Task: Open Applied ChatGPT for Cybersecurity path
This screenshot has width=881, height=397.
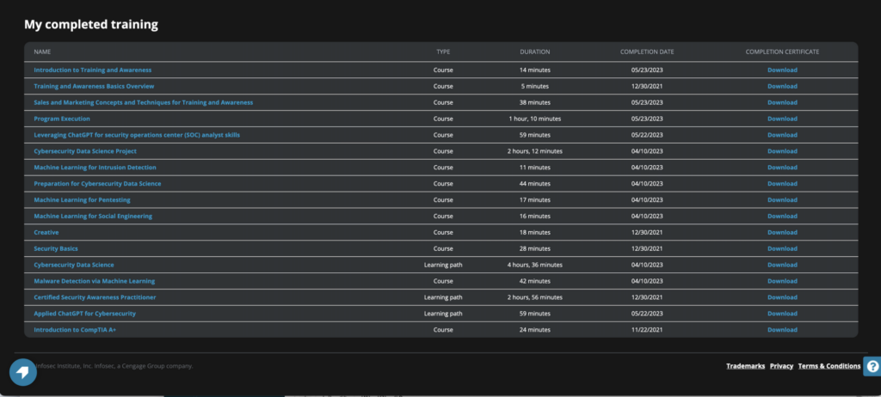Action: pos(84,314)
